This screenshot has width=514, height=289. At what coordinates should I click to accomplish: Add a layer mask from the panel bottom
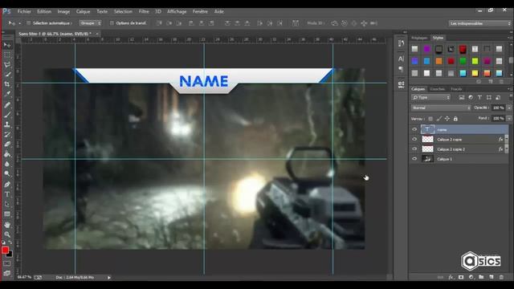461,277
